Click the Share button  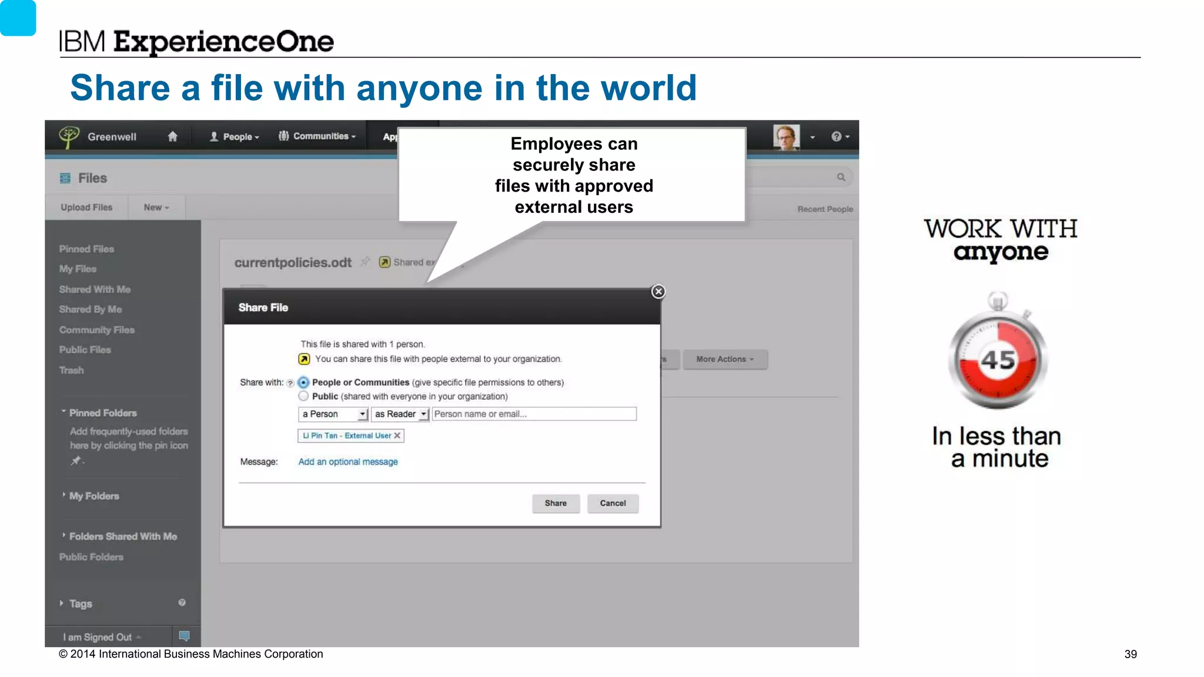point(556,504)
